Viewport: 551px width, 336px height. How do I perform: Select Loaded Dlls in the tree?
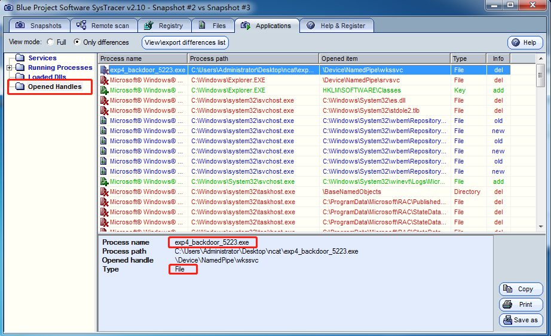pyautogui.click(x=47, y=77)
